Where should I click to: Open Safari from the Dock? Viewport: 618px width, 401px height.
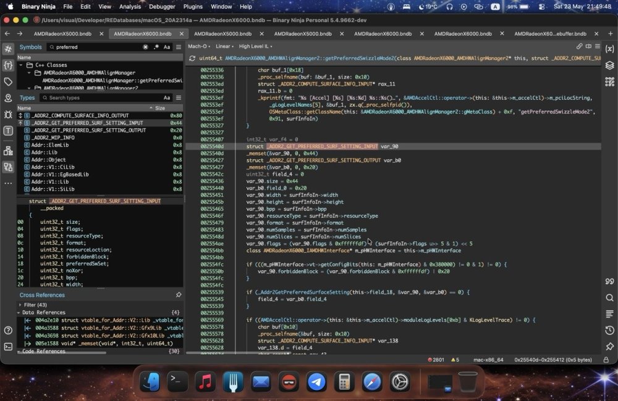click(372, 382)
